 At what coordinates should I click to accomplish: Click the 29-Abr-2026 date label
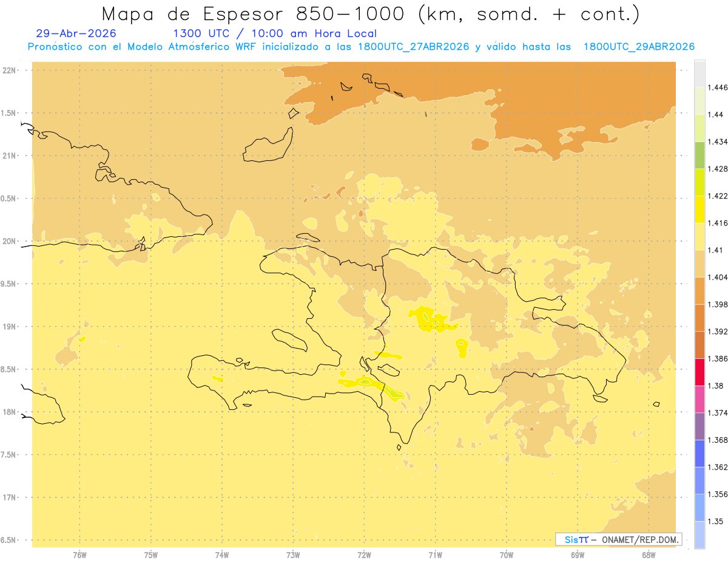click(x=76, y=34)
